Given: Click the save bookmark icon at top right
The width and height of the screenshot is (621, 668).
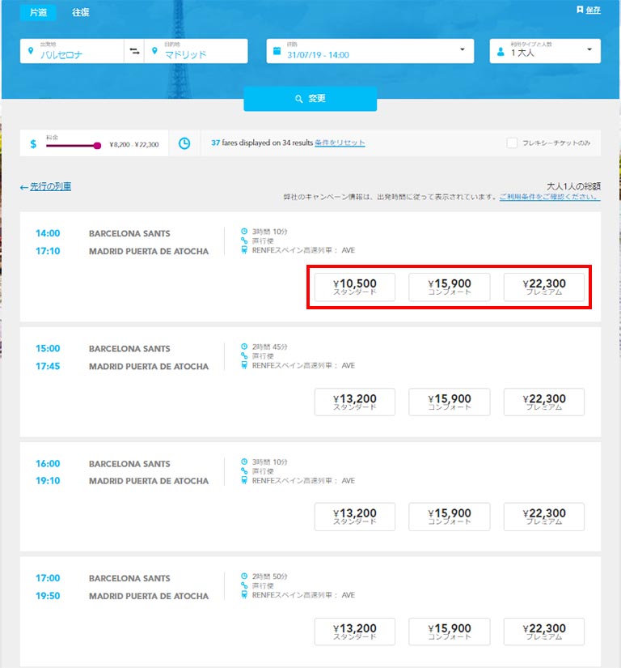Looking at the screenshot, I should point(579,10).
